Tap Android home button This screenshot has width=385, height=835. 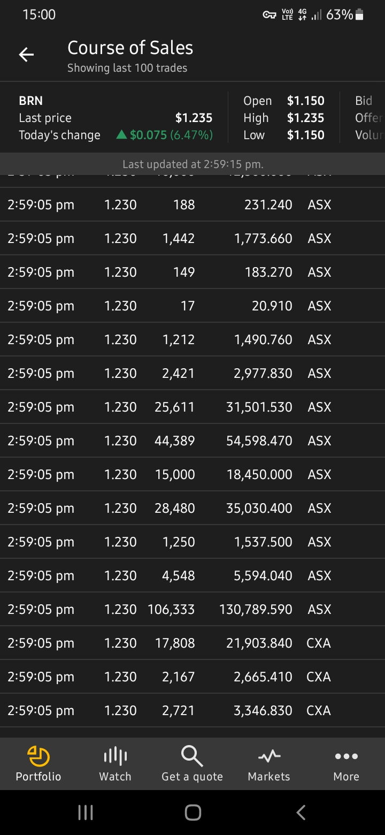(192, 813)
